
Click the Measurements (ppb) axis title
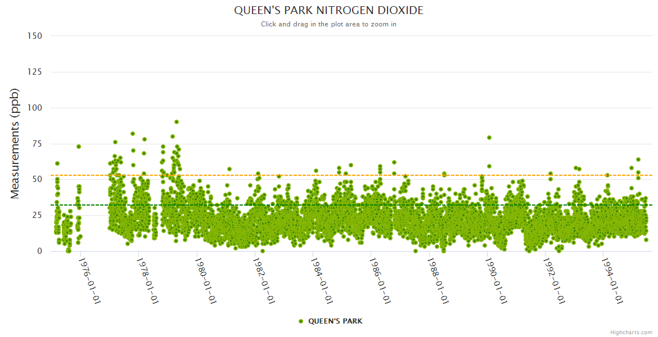15,143
